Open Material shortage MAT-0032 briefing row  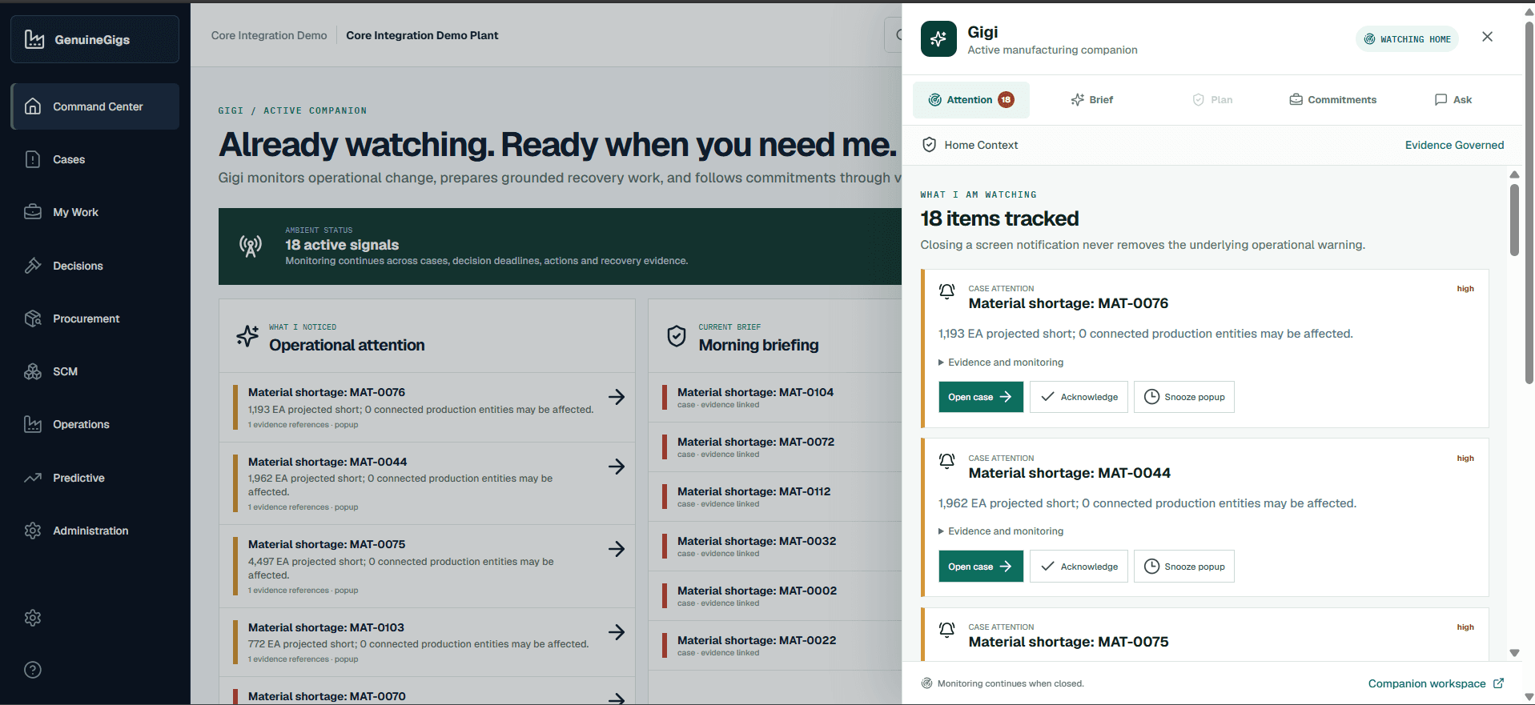pyautogui.click(x=775, y=547)
